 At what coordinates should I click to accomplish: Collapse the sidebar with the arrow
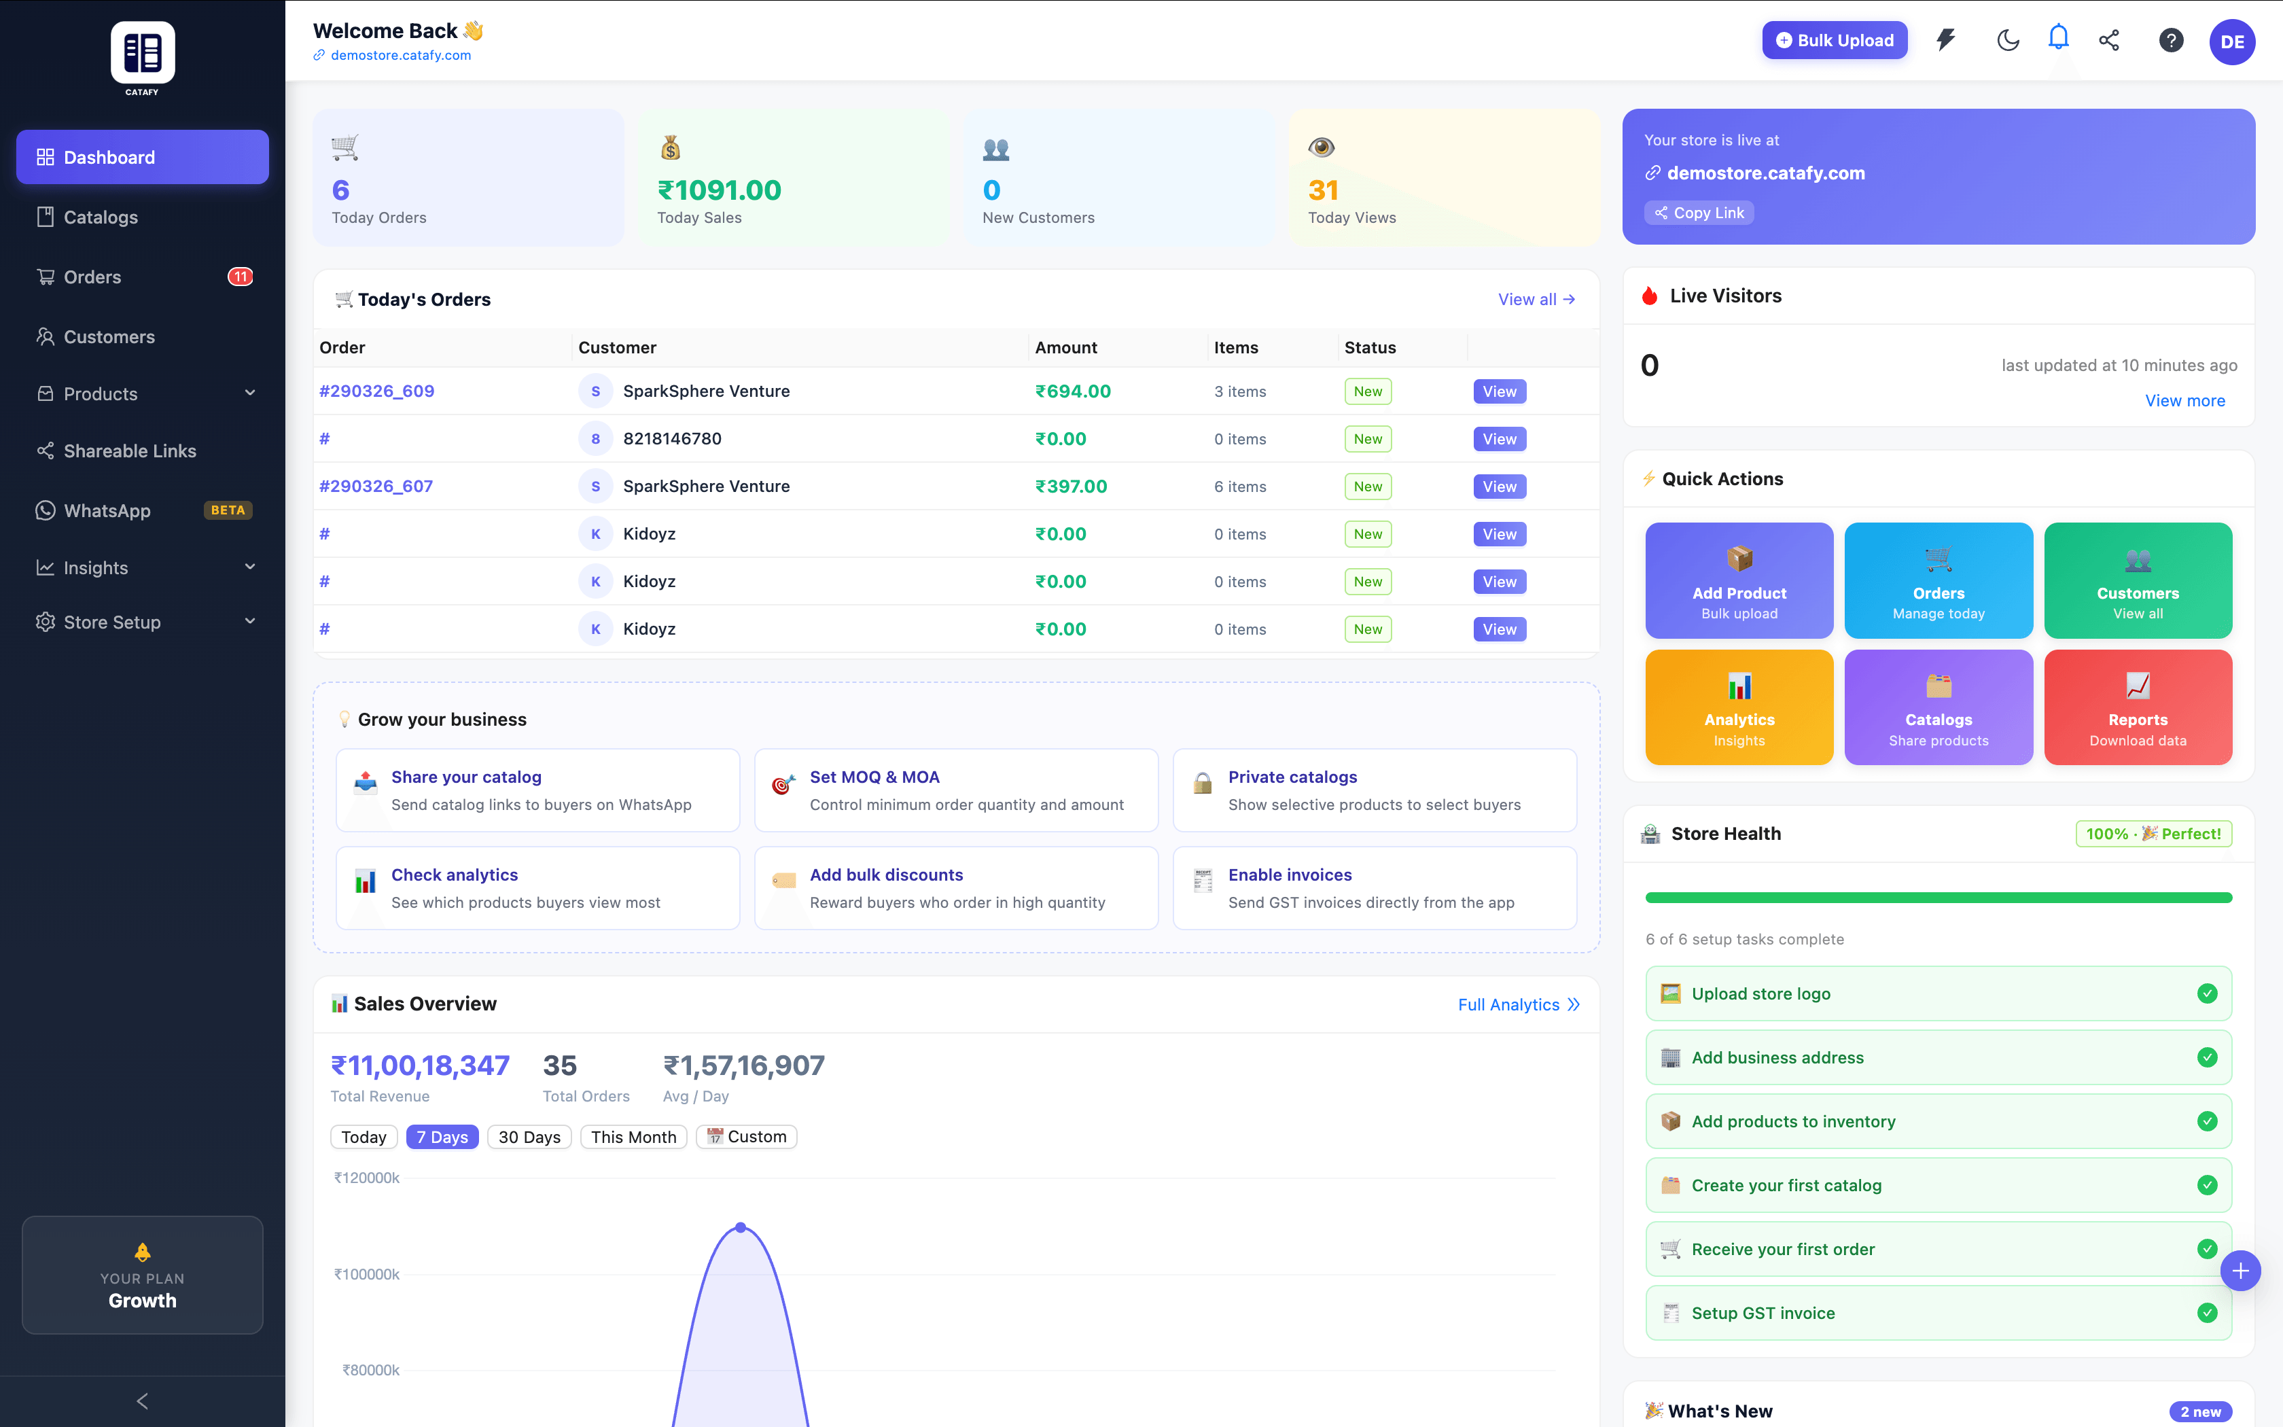click(141, 1400)
